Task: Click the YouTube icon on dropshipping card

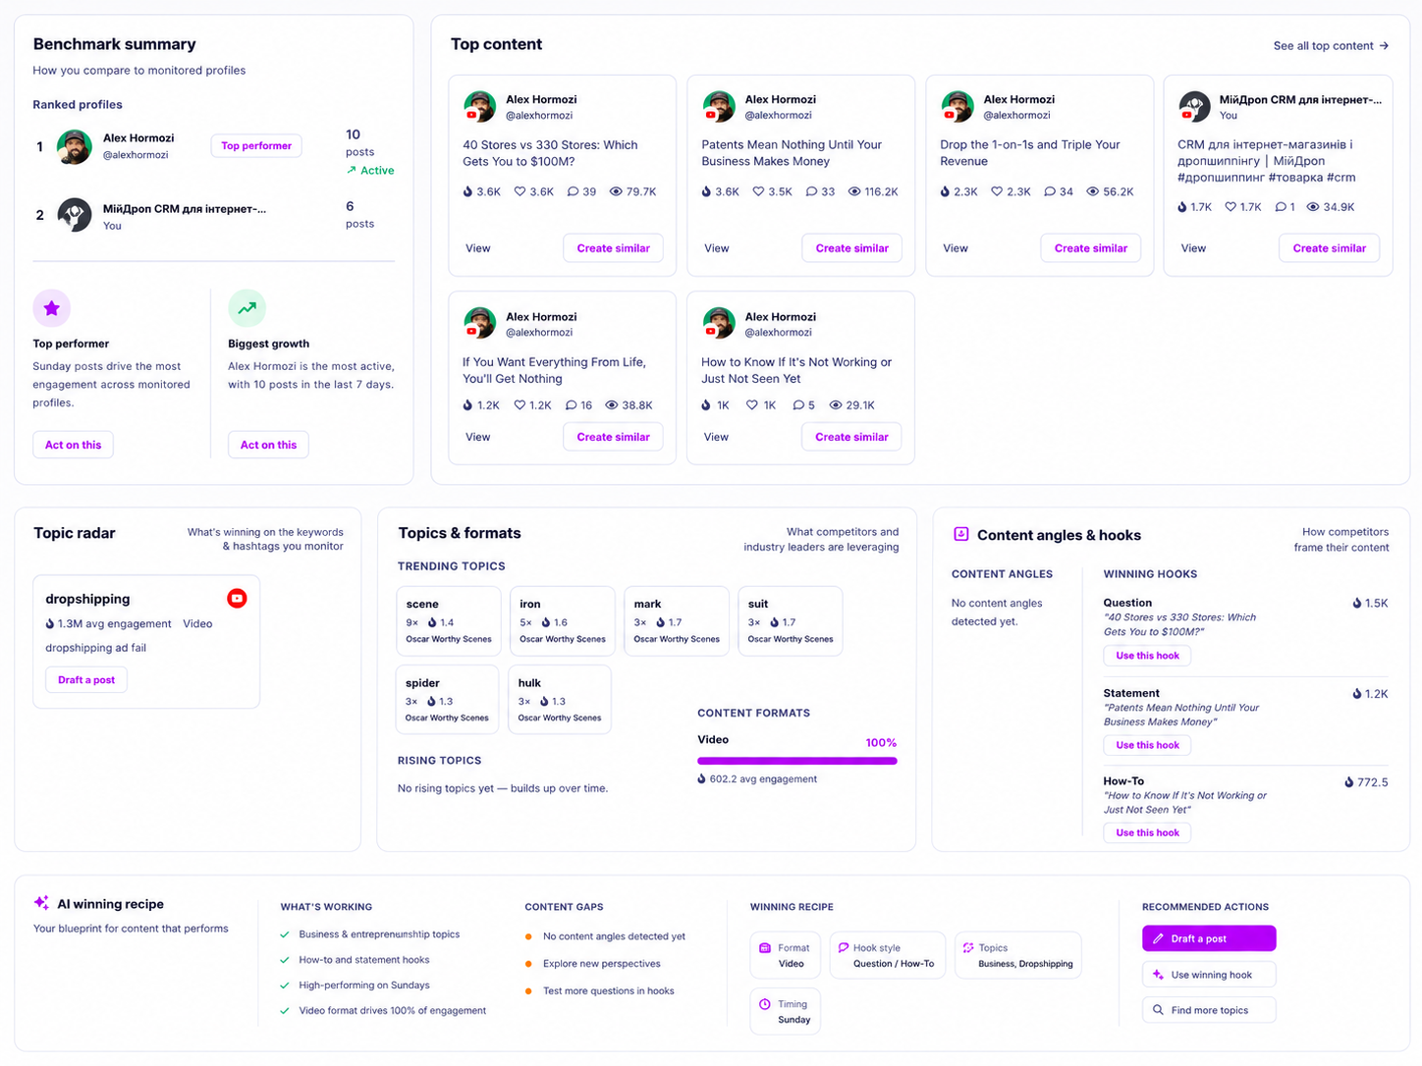Action: 237,598
